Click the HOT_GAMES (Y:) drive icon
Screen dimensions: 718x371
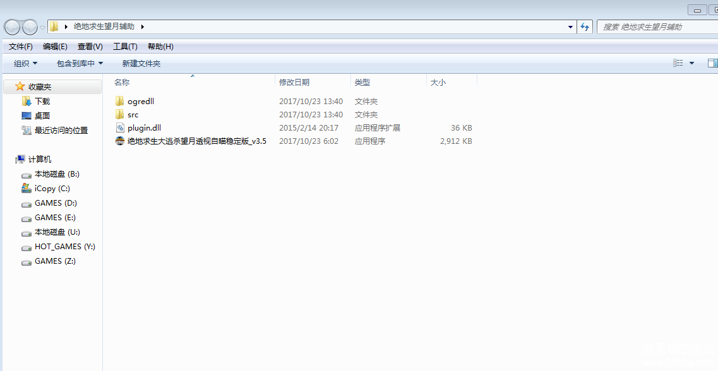point(27,248)
